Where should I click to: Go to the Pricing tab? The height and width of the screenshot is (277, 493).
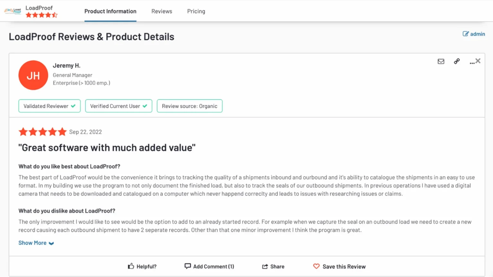196,11
